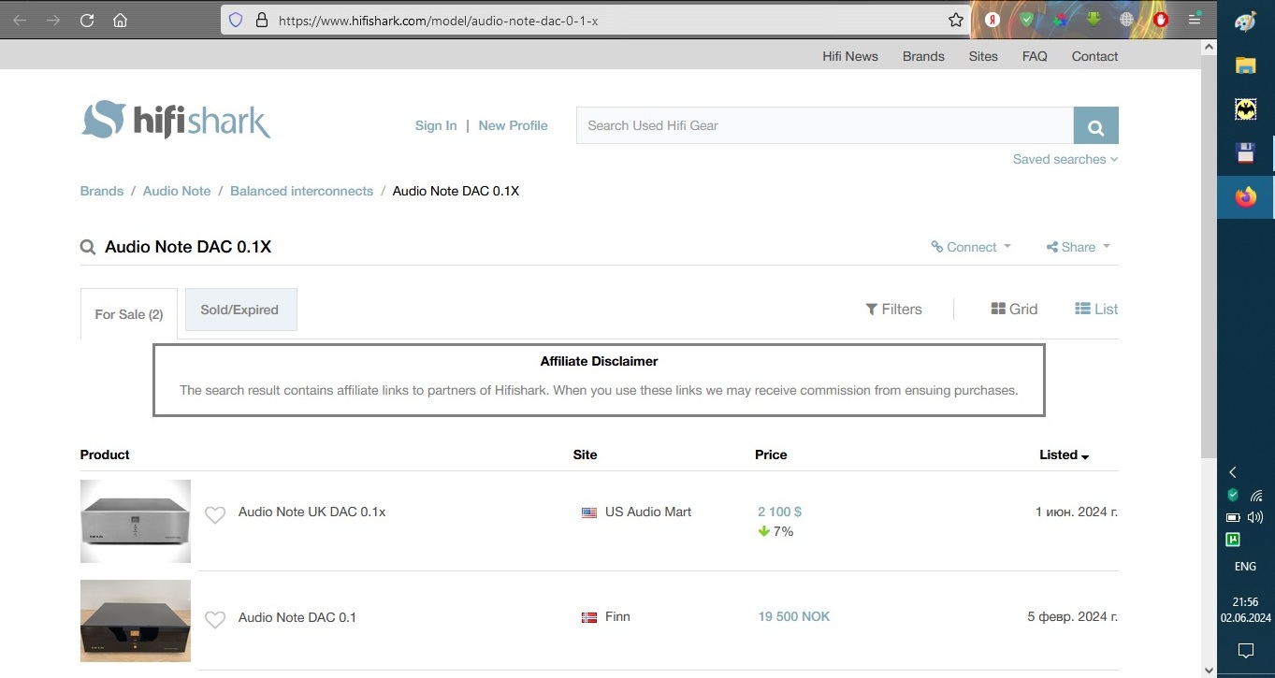Screen dimensions: 1275x678
Task: Click the Finn site name
Action: click(617, 616)
